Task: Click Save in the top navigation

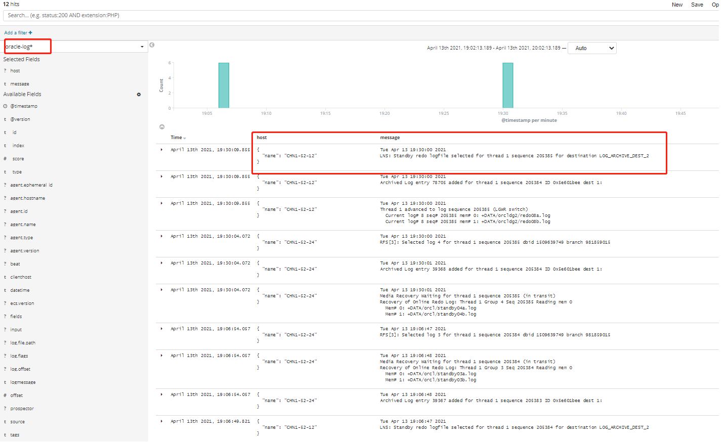Action: pos(697,5)
